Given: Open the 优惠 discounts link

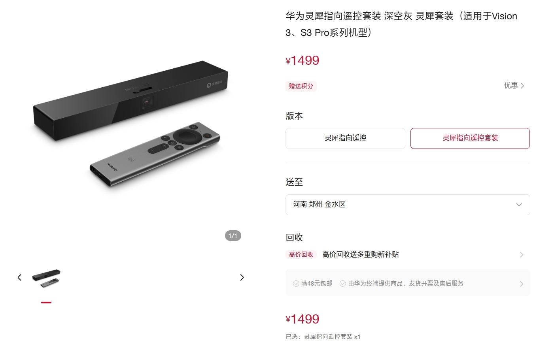Looking at the screenshot, I should 511,85.
